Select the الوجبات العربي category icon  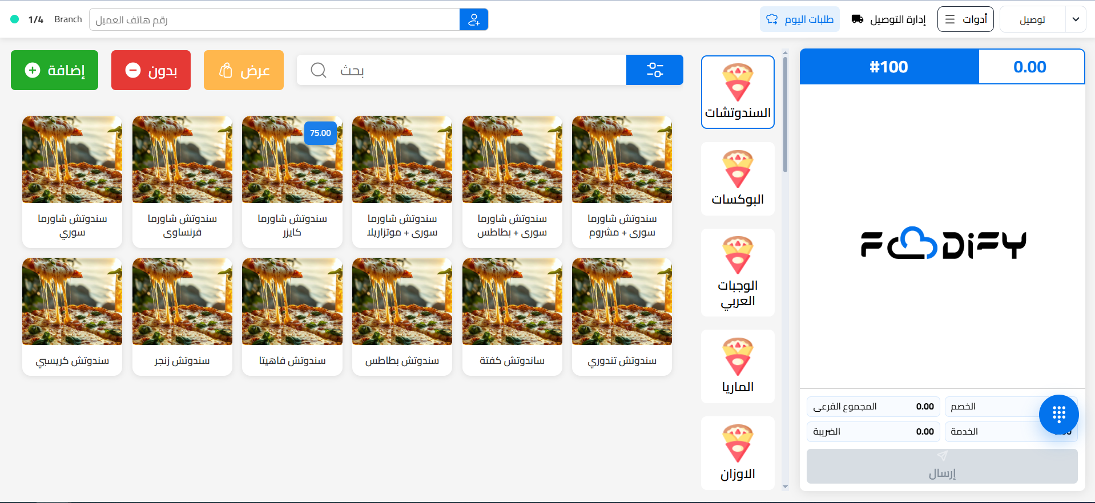click(x=738, y=255)
